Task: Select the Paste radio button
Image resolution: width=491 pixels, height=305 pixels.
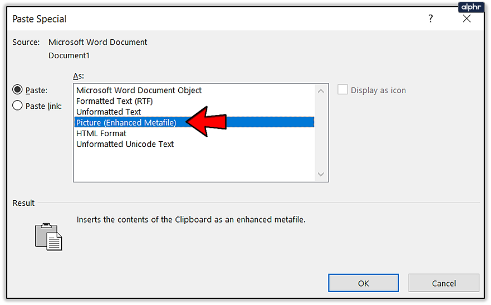Action: tap(17, 90)
